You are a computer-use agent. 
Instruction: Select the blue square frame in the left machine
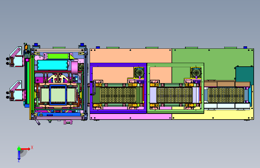(x=58, y=95)
